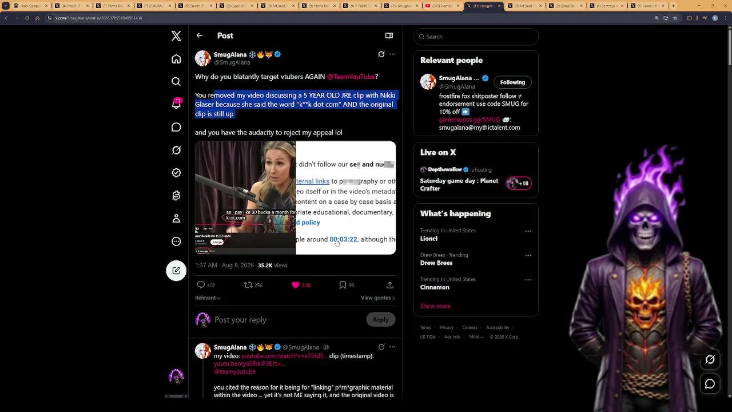Switch to the YouTube browser tab

click(441, 6)
